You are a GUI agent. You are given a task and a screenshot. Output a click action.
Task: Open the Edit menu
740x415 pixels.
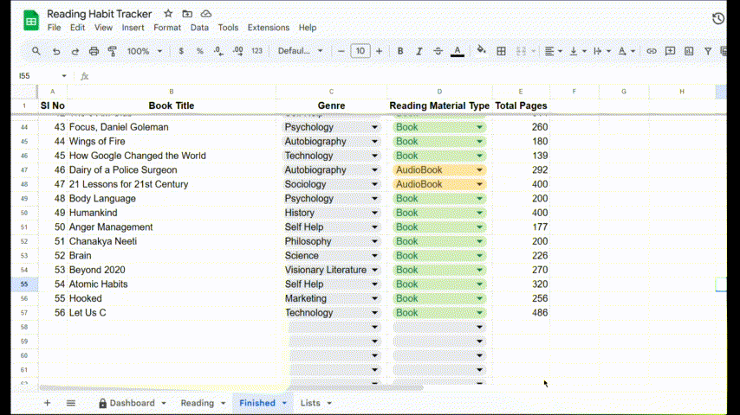(x=77, y=28)
